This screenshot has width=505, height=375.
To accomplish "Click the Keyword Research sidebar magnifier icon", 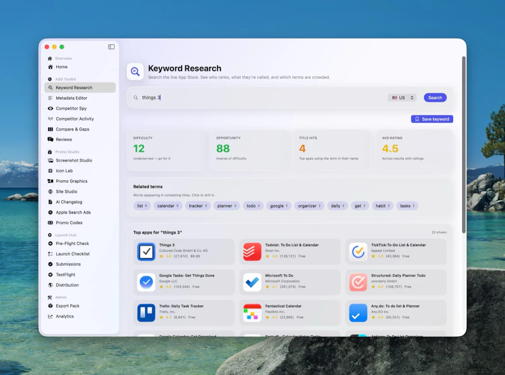I will pyautogui.click(x=50, y=88).
